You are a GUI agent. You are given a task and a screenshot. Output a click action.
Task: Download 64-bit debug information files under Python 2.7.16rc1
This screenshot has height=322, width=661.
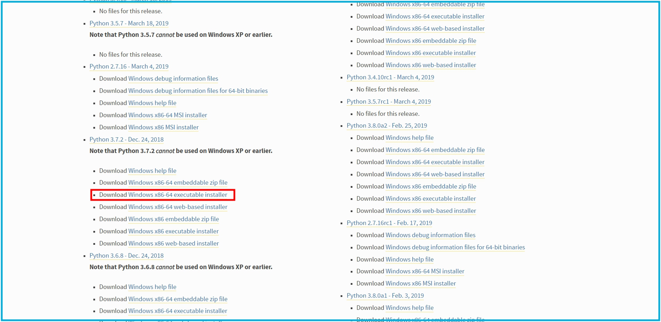coord(455,247)
